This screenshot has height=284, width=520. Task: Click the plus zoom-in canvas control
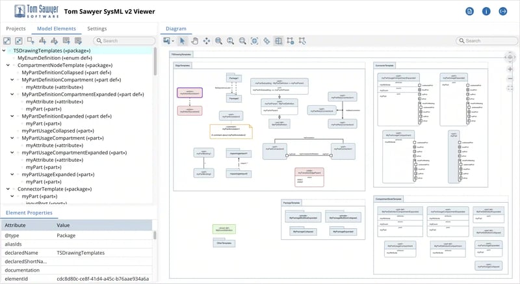[510, 69]
